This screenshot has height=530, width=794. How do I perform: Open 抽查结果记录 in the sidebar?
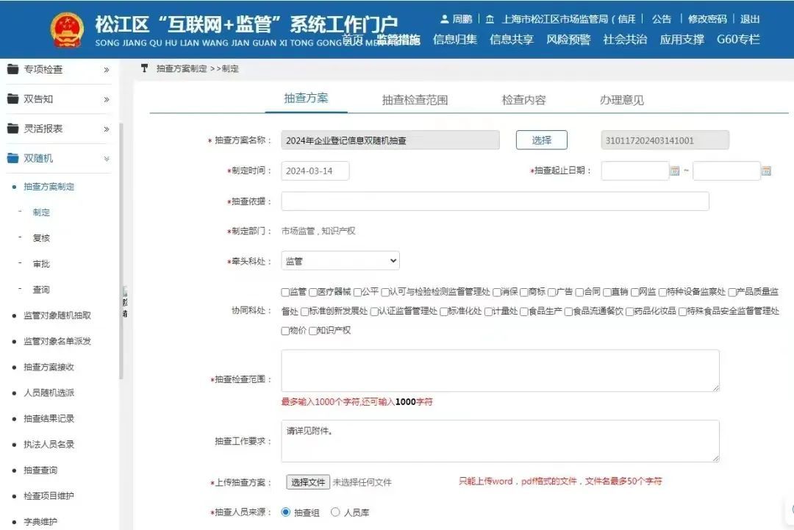[x=49, y=419]
